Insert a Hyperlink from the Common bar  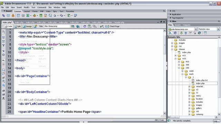point(3,15)
